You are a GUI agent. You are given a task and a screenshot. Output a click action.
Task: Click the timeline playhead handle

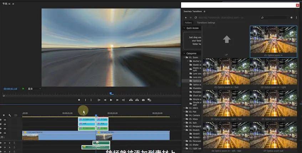[x=96, y=115]
